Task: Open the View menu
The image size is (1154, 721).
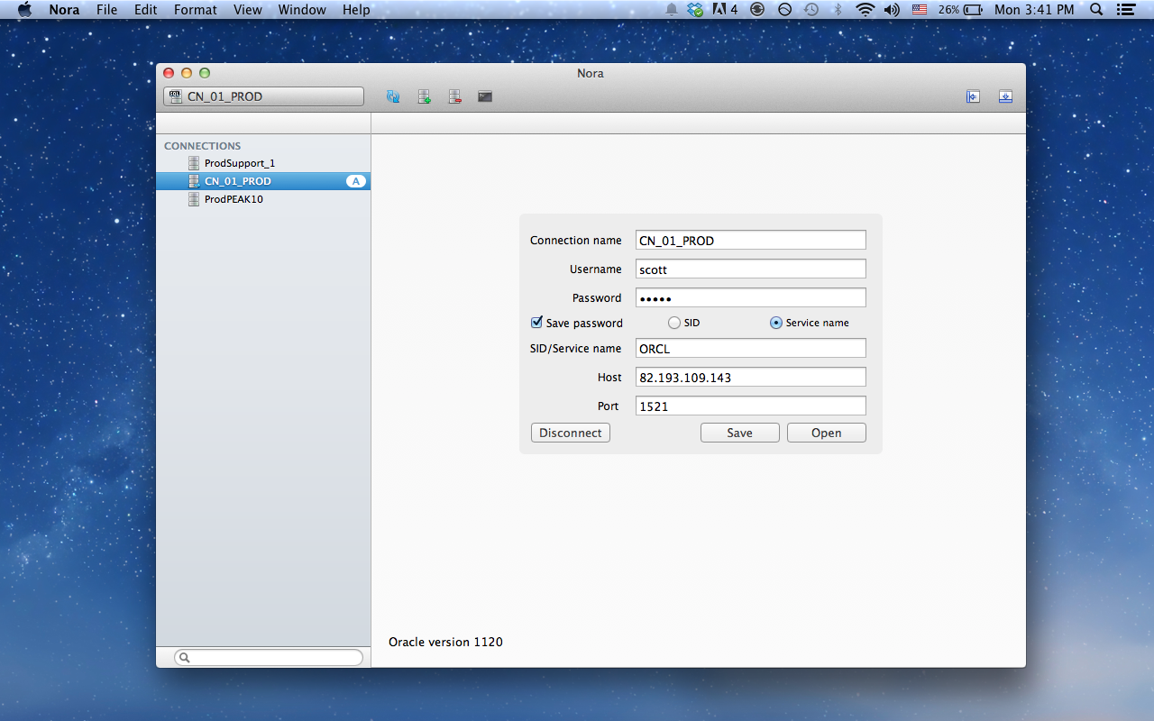Action: 248,10
